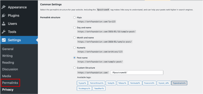Click the Custom Structure base URL text
This screenshot has width=203, height=94.
(x=93, y=73)
